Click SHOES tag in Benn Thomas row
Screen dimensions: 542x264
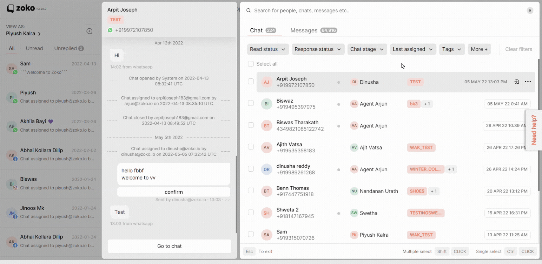coord(417,191)
